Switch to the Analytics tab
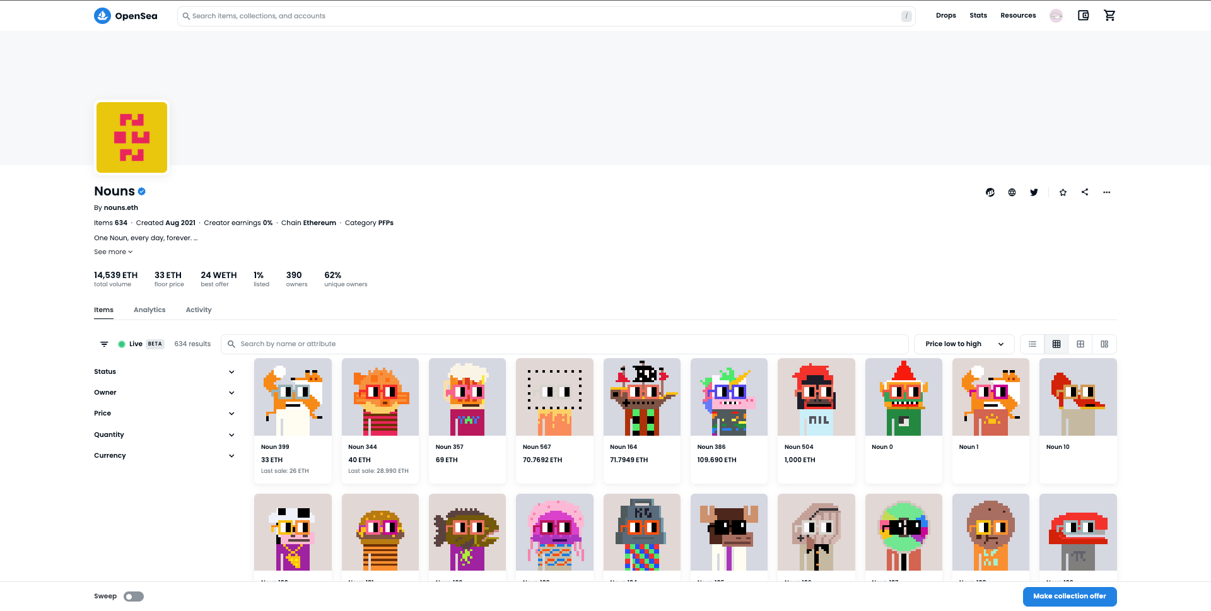 click(149, 310)
